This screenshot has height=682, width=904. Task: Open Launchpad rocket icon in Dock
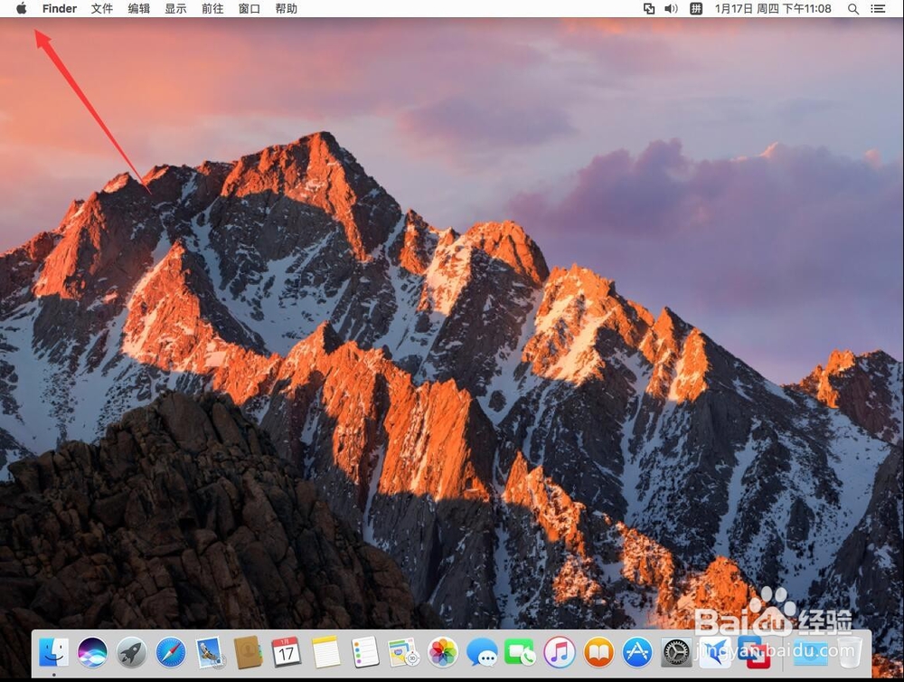pos(131,652)
